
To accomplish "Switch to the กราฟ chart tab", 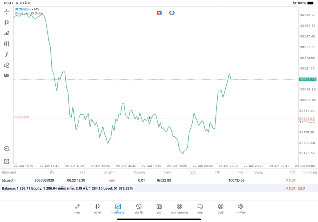I will click(97, 208).
